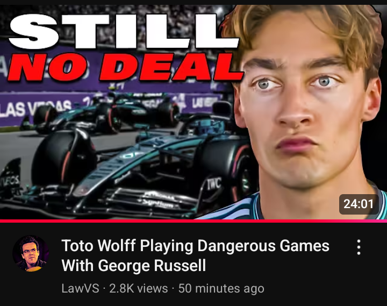Click the red watch progress bar
This screenshot has height=306, width=387.
click(x=193, y=221)
